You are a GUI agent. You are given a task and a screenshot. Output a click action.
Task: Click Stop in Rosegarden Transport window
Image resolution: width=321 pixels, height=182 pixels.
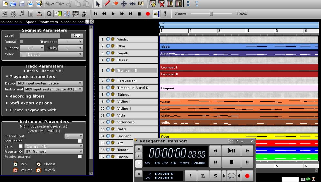coord(231,162)
